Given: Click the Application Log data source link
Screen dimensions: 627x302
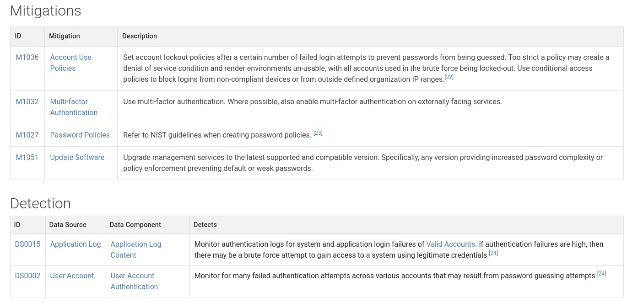Looking at the screenshot, I should (x=75, y=244).
